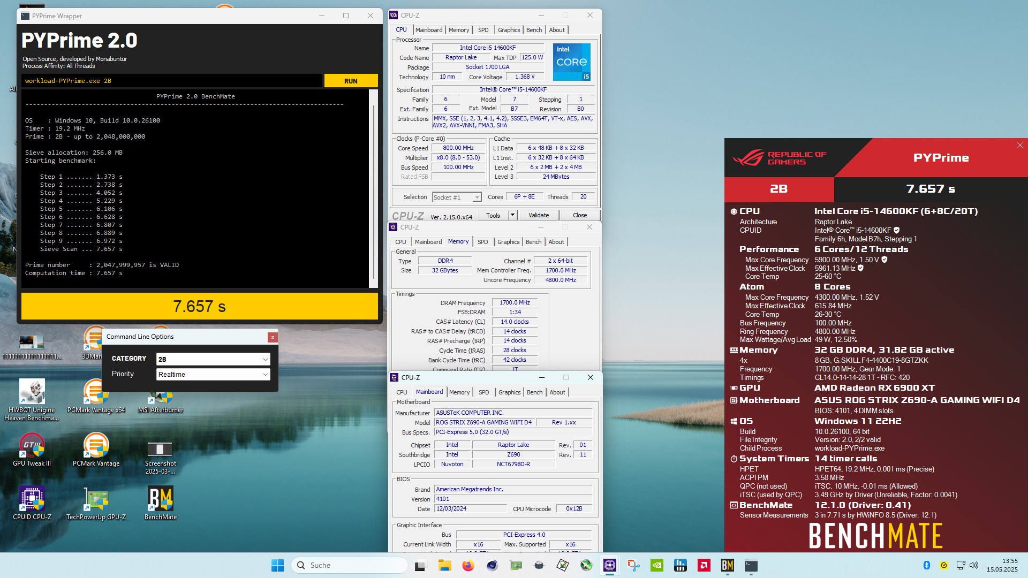The image size is (1028, 578).
Task: Open the HWiNFO bar-chart taskbar icon
Action: pos(681,565)
